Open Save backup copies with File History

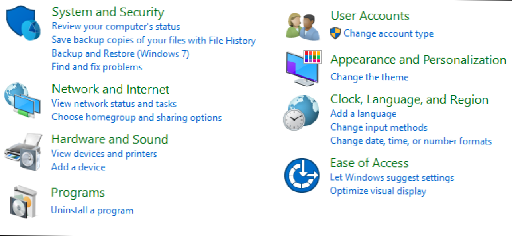point(154,40)
